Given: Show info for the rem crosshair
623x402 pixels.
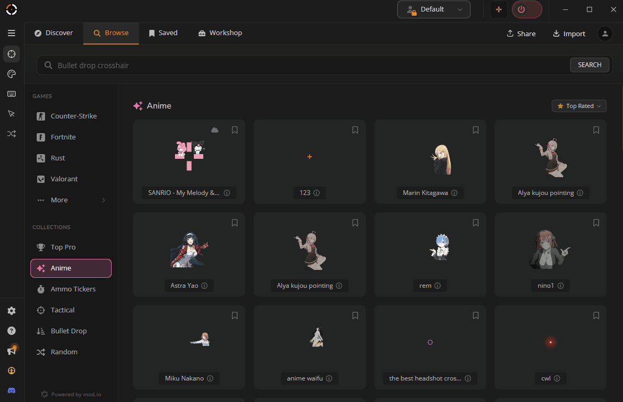Looking at the screenshot, I should (438, 286).
